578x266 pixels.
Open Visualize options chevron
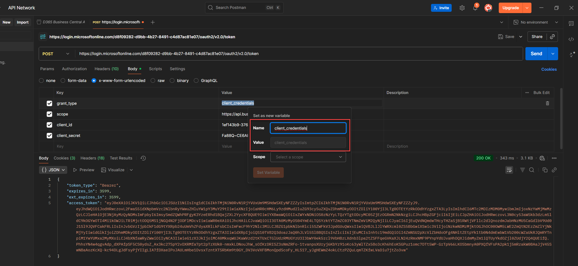coord(131,170)
